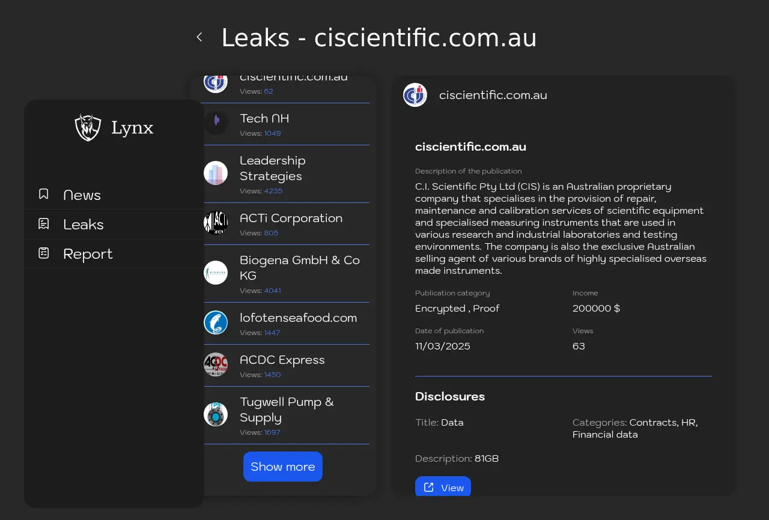The width and height of the screenshot is (769, 520).
Task: Open the Leadership Strategies entry
Action: pyautogui.click(x=272, y=168)
